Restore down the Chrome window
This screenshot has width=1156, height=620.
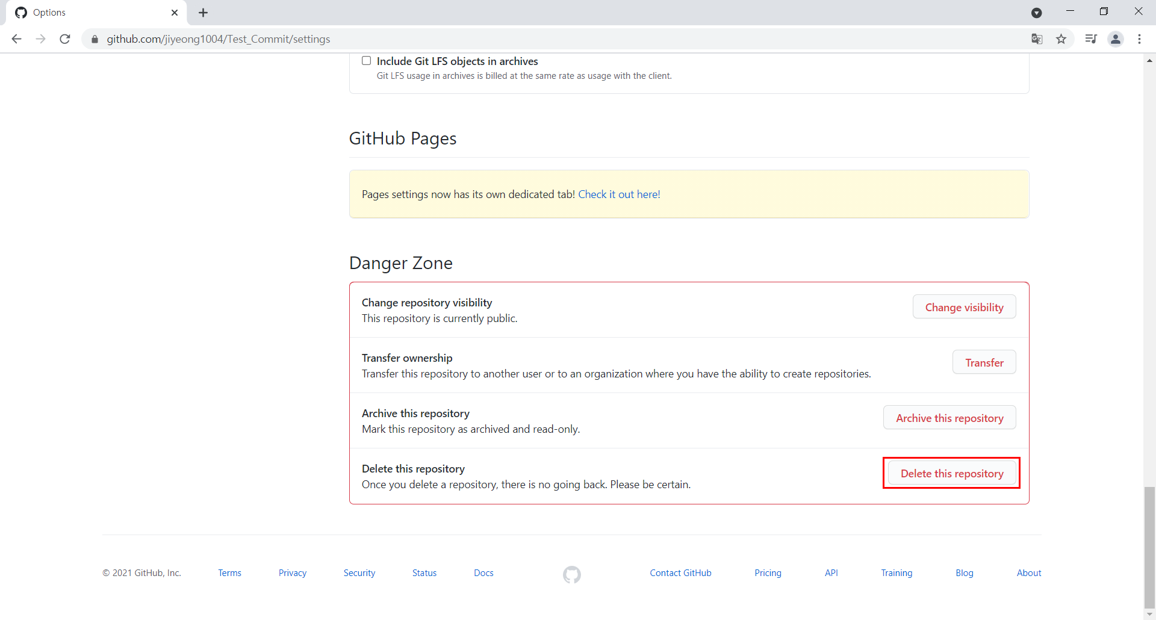[1104, 11]
